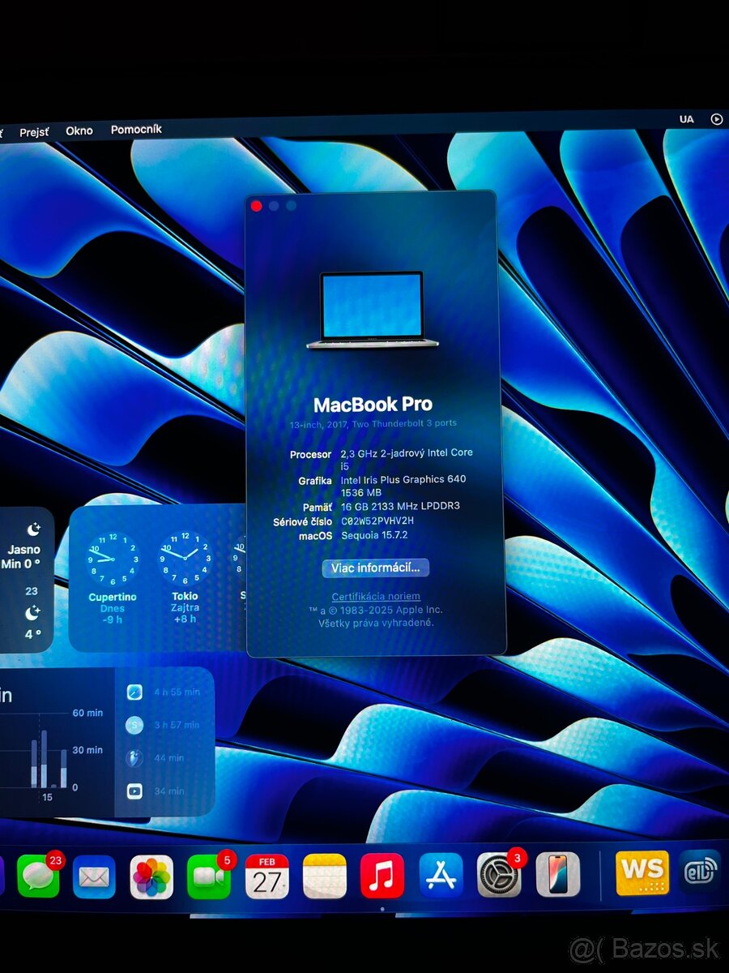The image size is (729, 973).
Task: Open the Certifikácia noriem link
Action: [376, 596]
